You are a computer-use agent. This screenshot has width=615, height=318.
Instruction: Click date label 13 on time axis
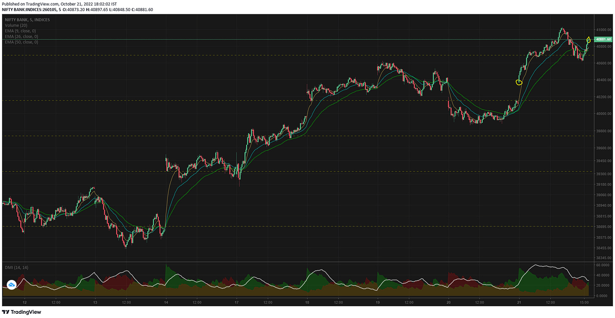click(x=95, y=302)
